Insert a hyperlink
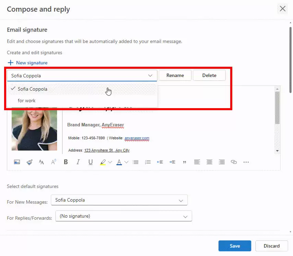Viewport: 293px width, 256px height. (x=234, y=162)
